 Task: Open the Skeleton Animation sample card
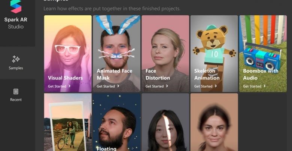click(214, 54)
